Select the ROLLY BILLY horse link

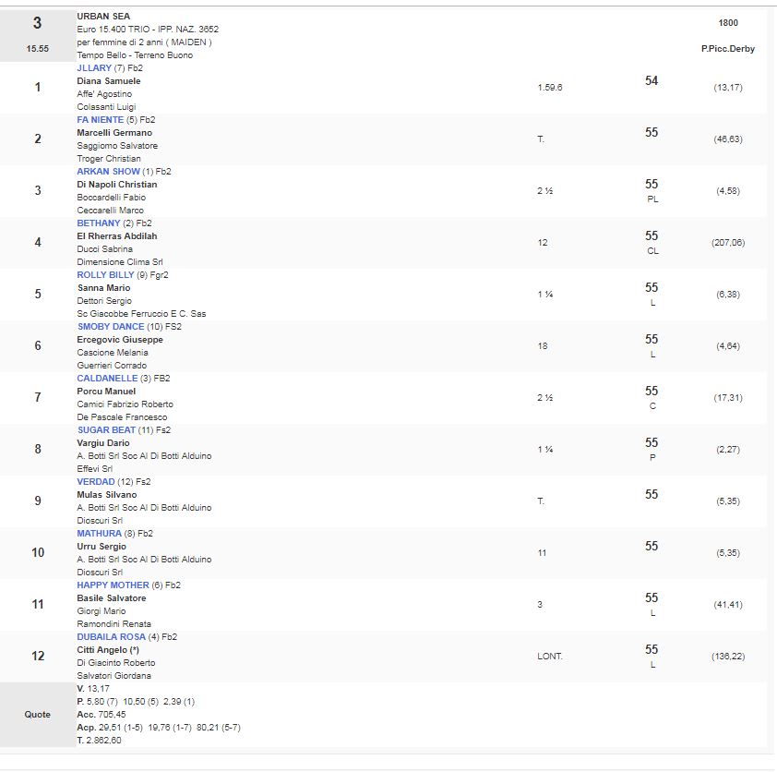click(106, 275)
